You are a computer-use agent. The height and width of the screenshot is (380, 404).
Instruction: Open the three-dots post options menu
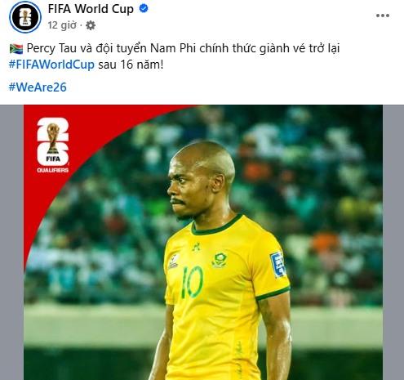click(x=383, y=16)
